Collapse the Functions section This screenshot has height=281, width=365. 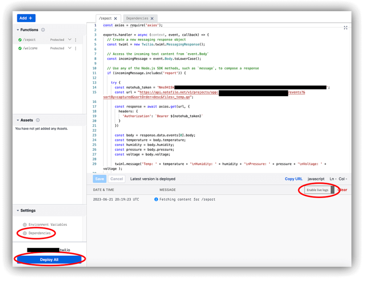pos(18,30)
